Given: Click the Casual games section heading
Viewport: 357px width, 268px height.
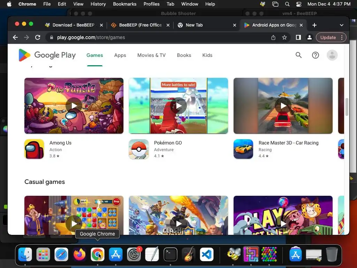Looking at the screenshot, I should [45, 182].
